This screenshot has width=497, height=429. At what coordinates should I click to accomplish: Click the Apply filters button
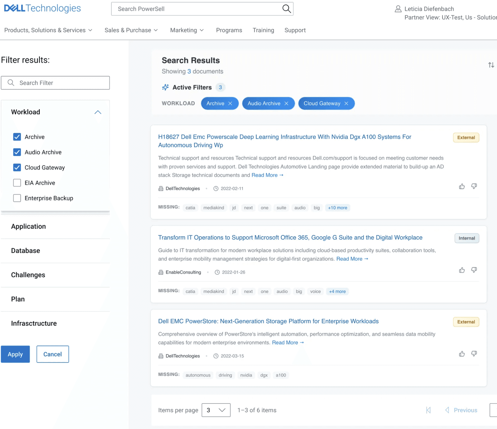pos(15,354)
